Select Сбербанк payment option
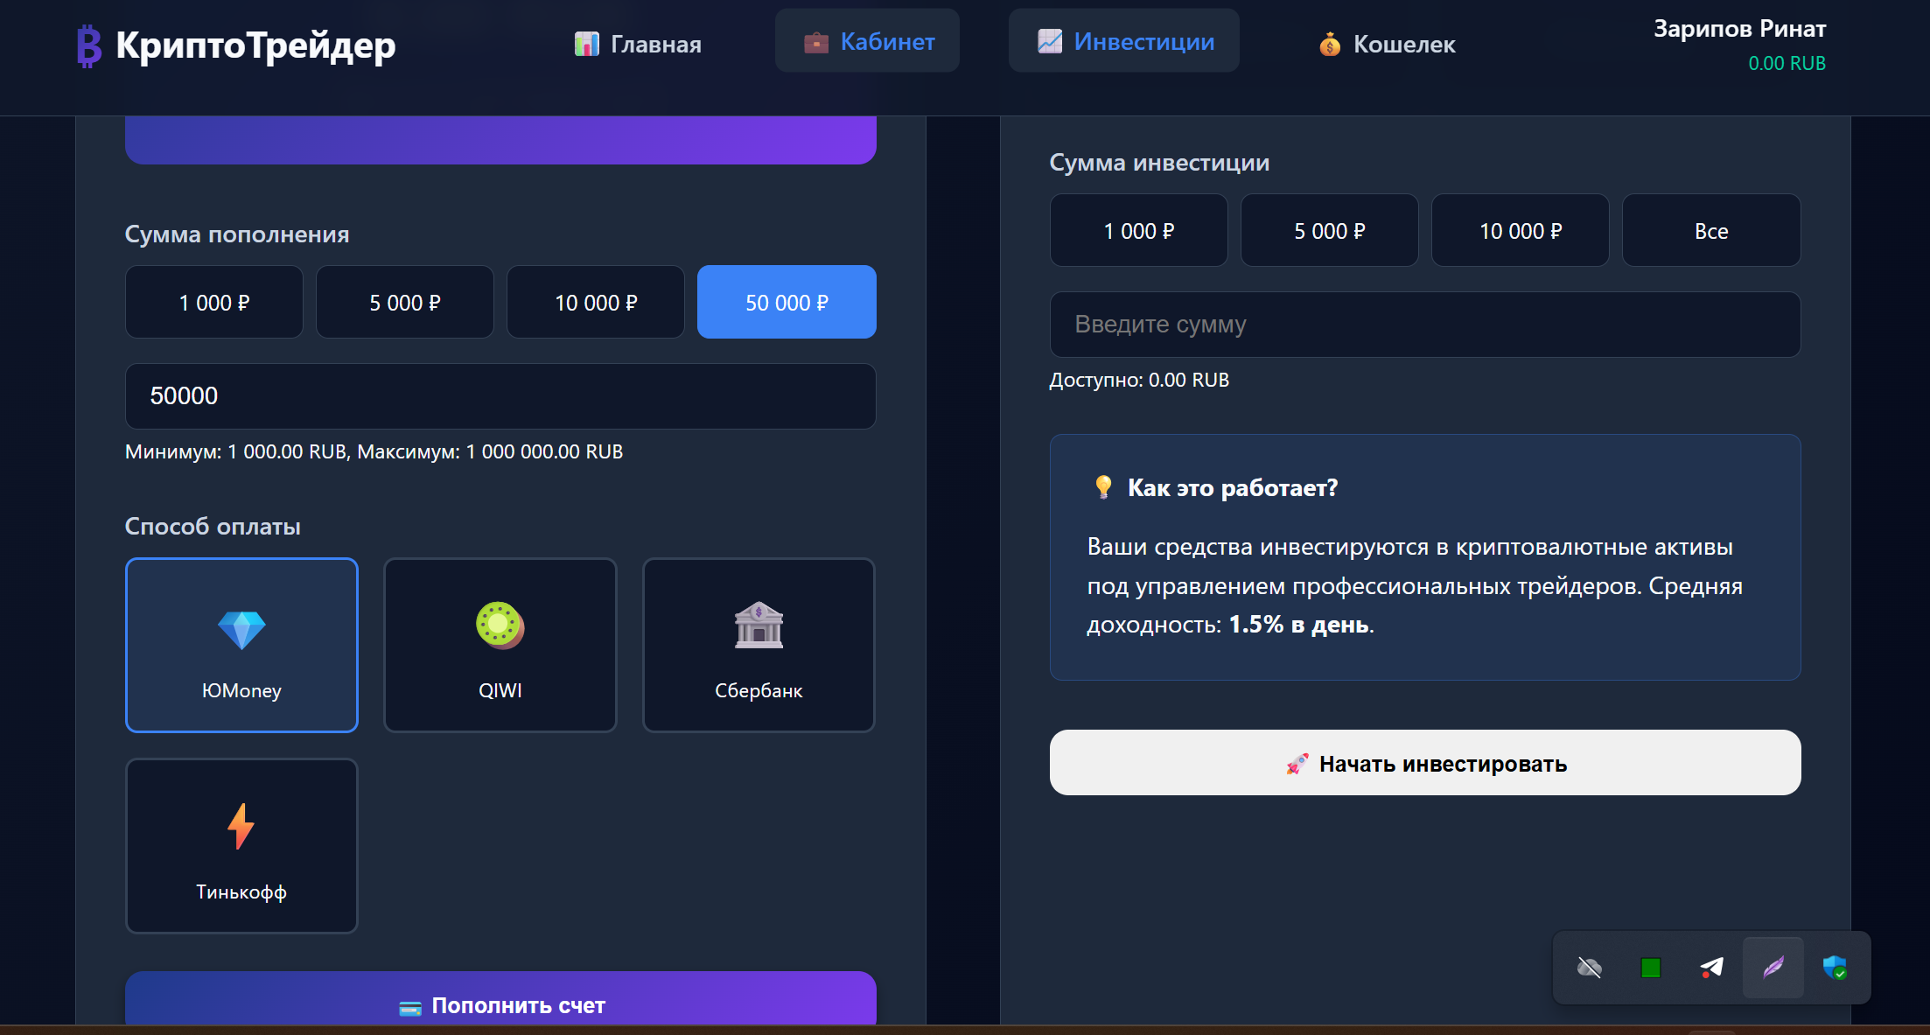The height and width of the screenshot is (1035, 1930). click(x=759, y=645)
